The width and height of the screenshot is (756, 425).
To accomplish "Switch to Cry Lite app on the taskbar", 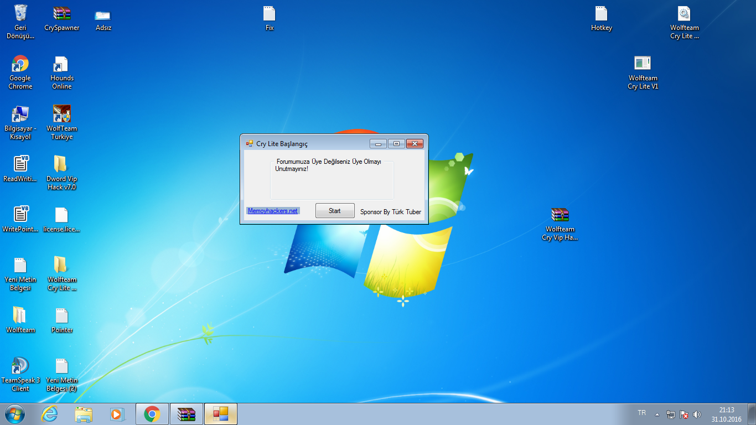I will pyautogui.click(x=221, y=414).
